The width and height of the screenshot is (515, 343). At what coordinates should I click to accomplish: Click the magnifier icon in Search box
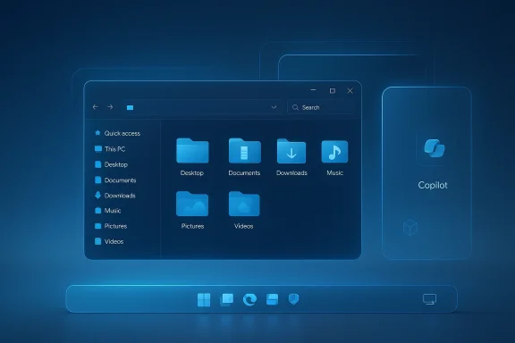click(295, 107)
